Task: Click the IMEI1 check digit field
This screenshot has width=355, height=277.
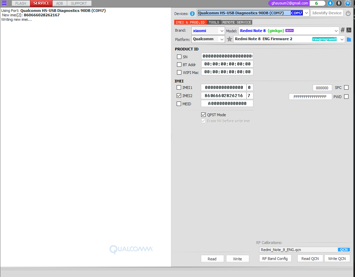Action: [x=250, y=87]
